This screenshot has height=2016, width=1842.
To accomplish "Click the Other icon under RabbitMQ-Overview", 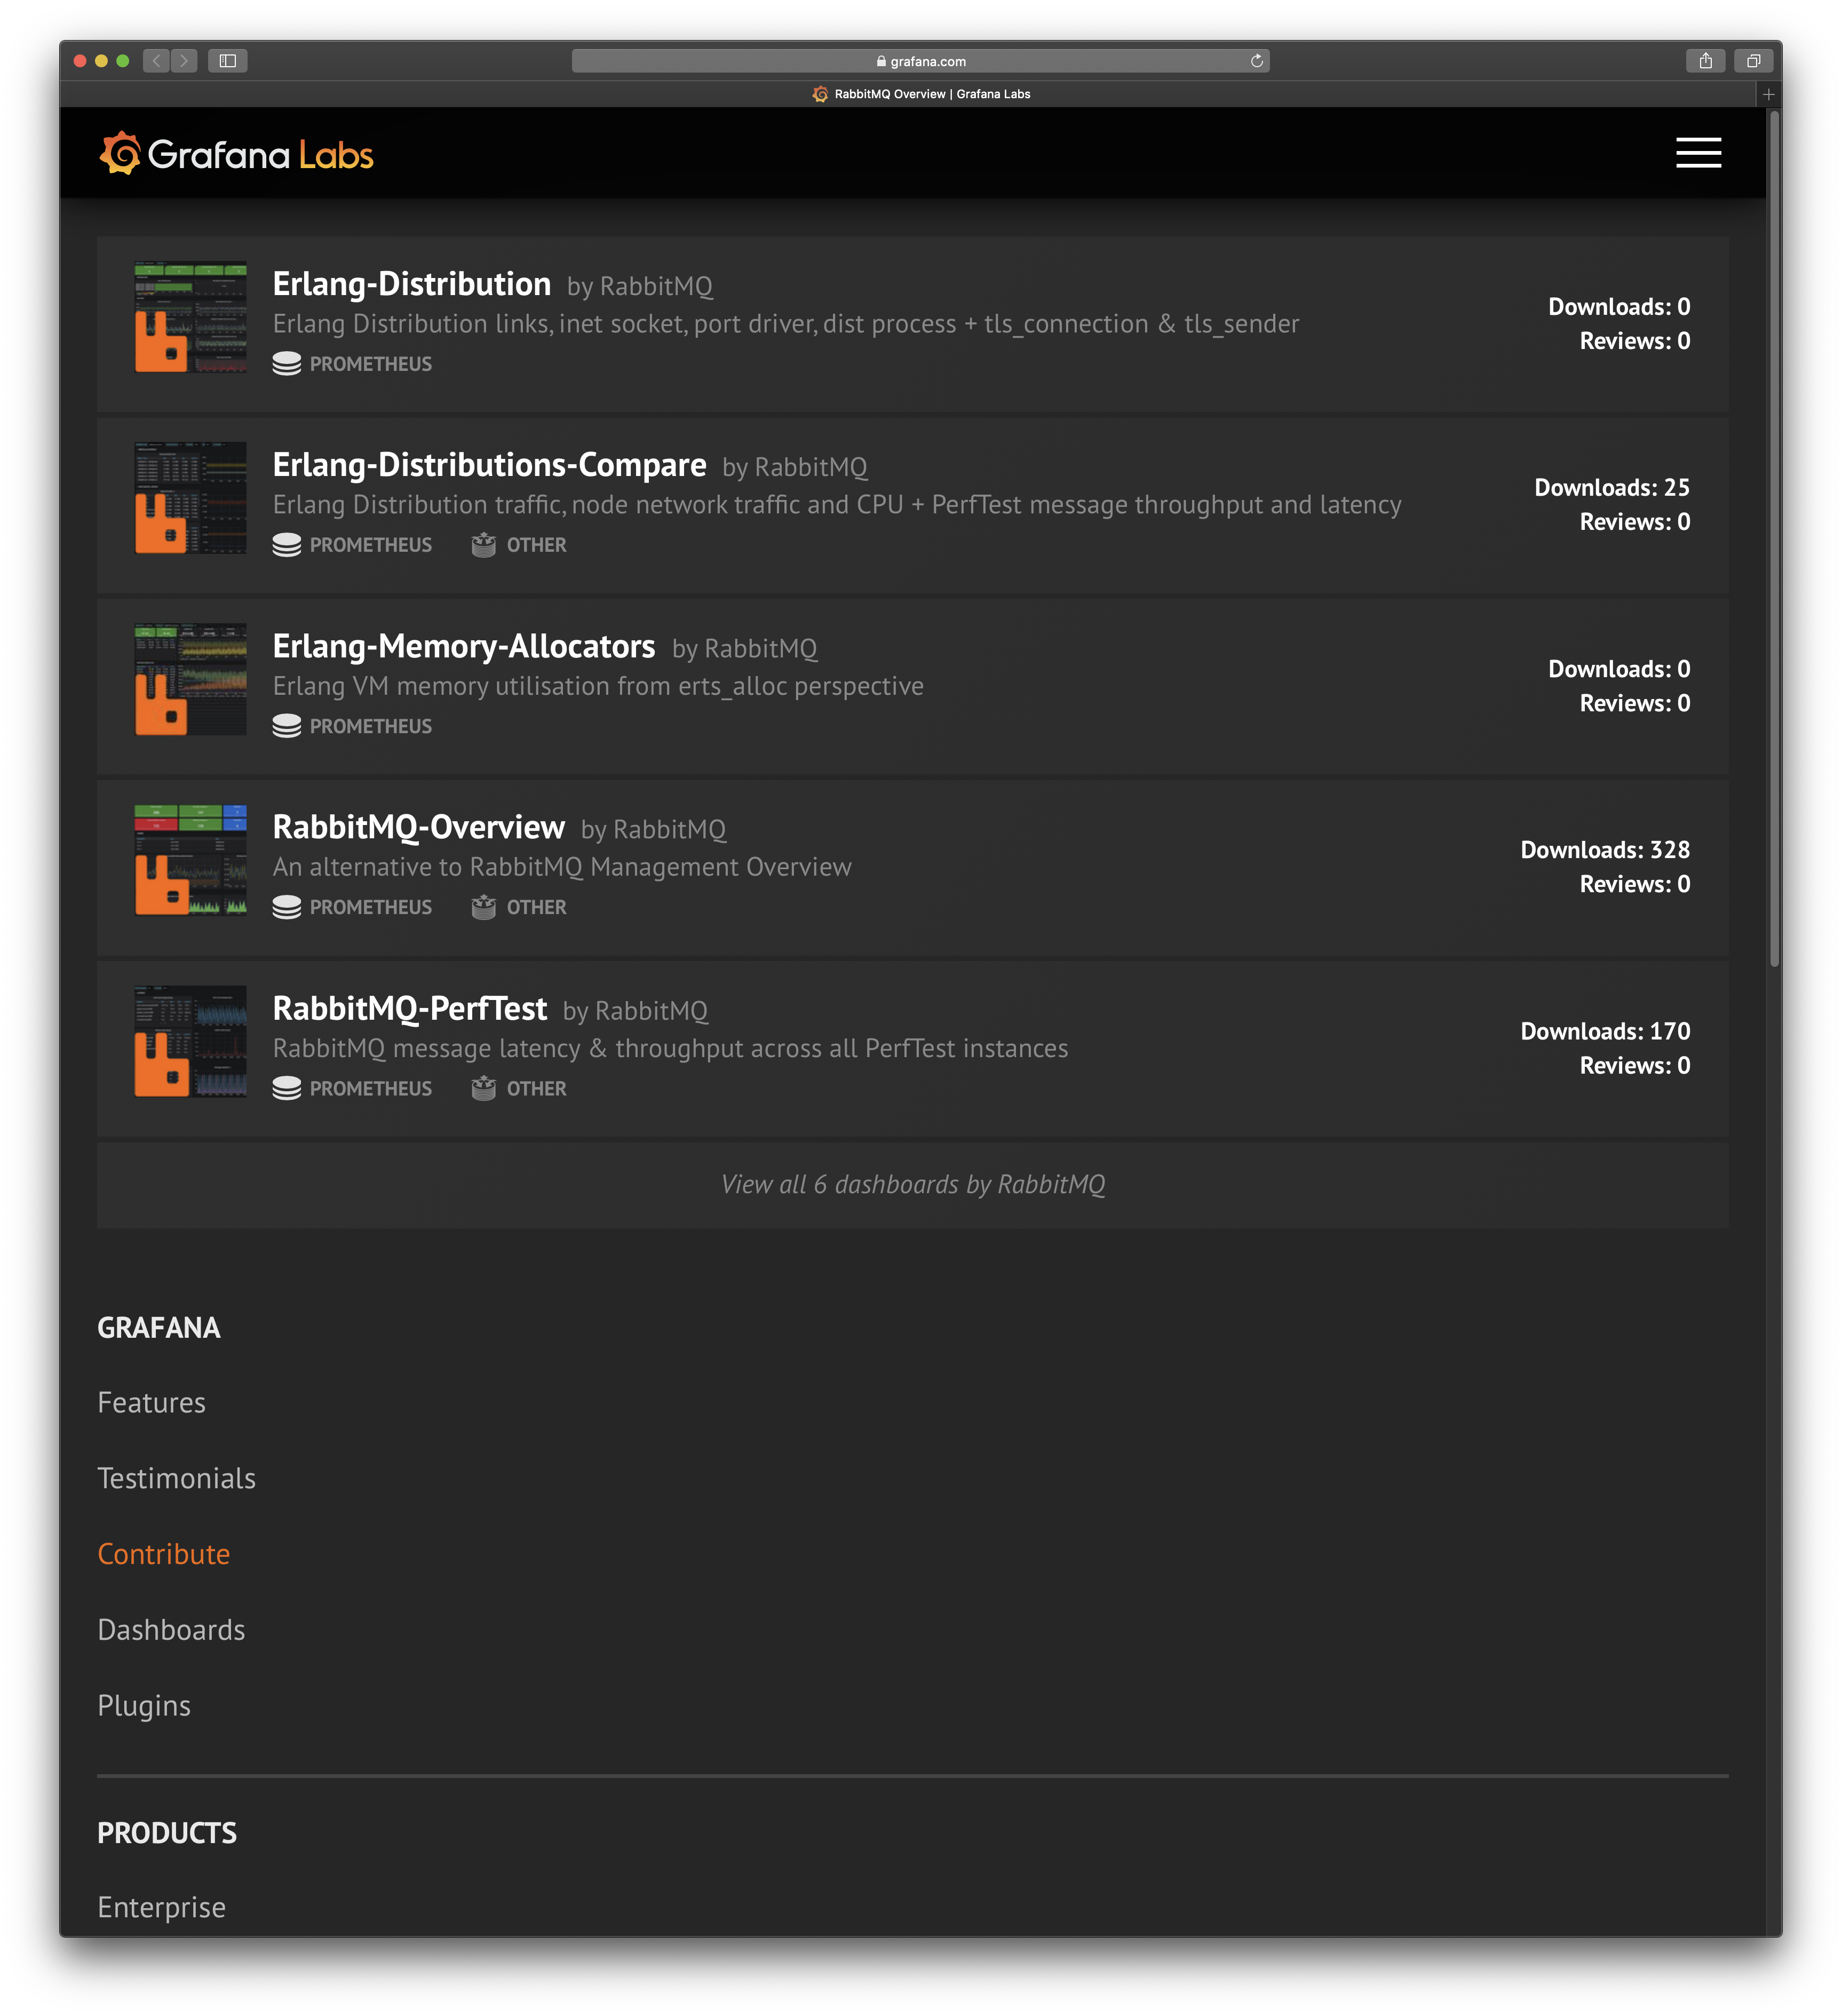I will click(x=484, y=907).
